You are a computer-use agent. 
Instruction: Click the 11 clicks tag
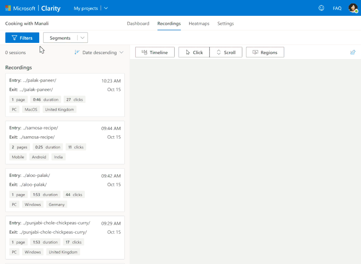tap(76, 147)
